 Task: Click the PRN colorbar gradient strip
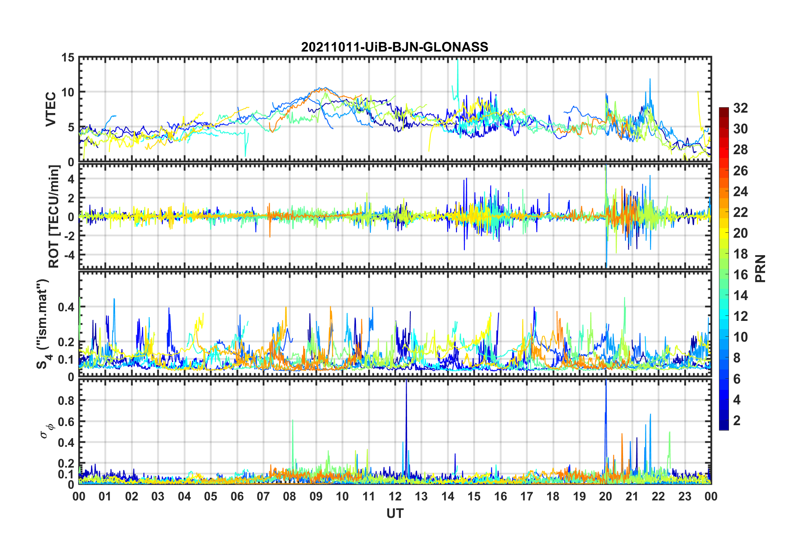(x=724, y=268)
